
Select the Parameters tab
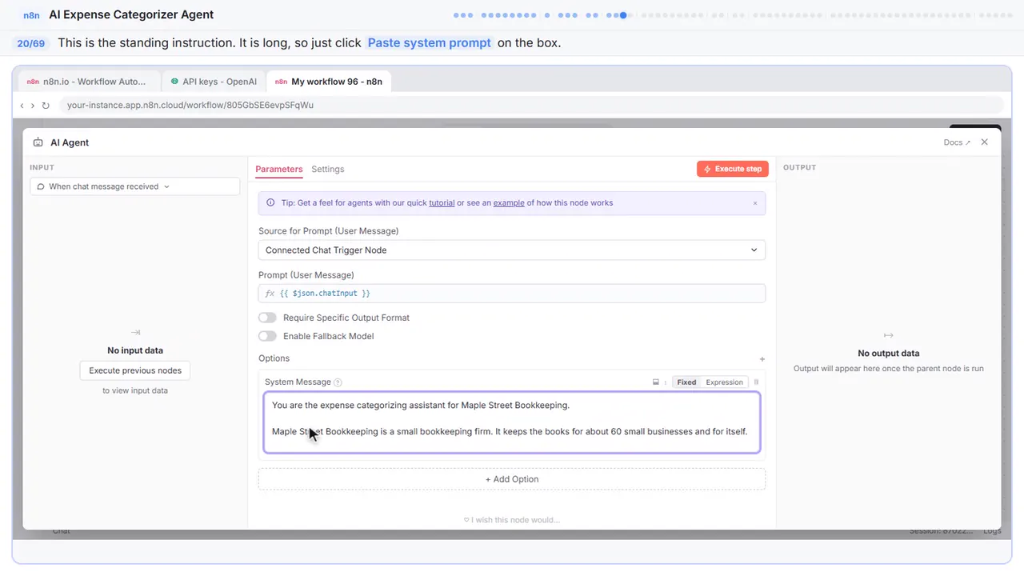(x=279, y=169)
